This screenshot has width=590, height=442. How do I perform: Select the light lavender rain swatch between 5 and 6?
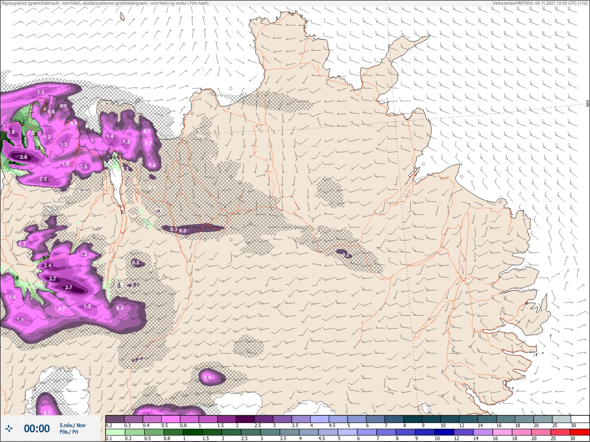click(x=348, y=432)
